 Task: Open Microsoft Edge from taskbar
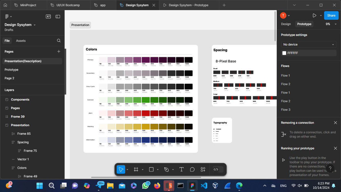[x=239, y=186]
